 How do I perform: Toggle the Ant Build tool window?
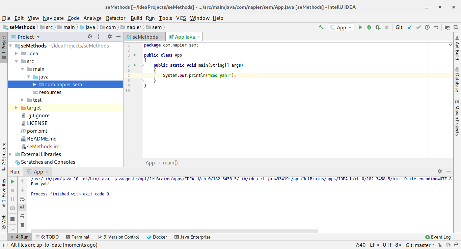tap(457, 48)
